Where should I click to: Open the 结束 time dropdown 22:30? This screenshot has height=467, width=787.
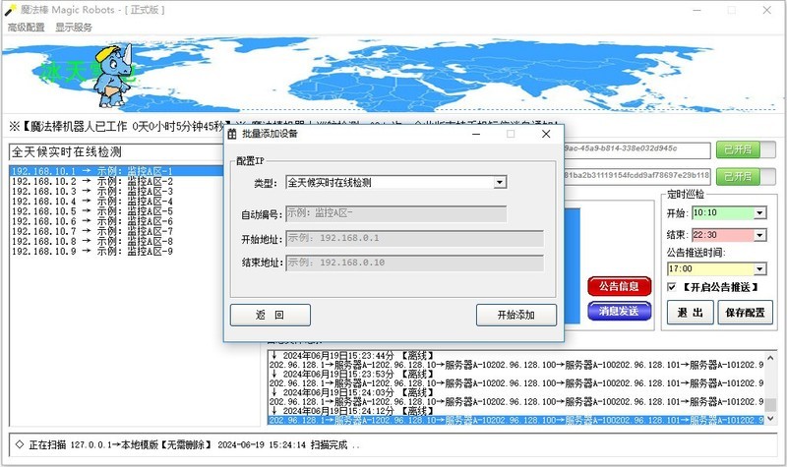click(x=759, y=235)
